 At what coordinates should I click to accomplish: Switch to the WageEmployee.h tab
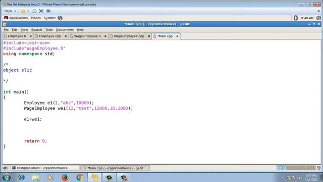tap(87, 36)
